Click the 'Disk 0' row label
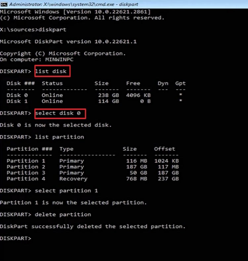 (17, 95)
